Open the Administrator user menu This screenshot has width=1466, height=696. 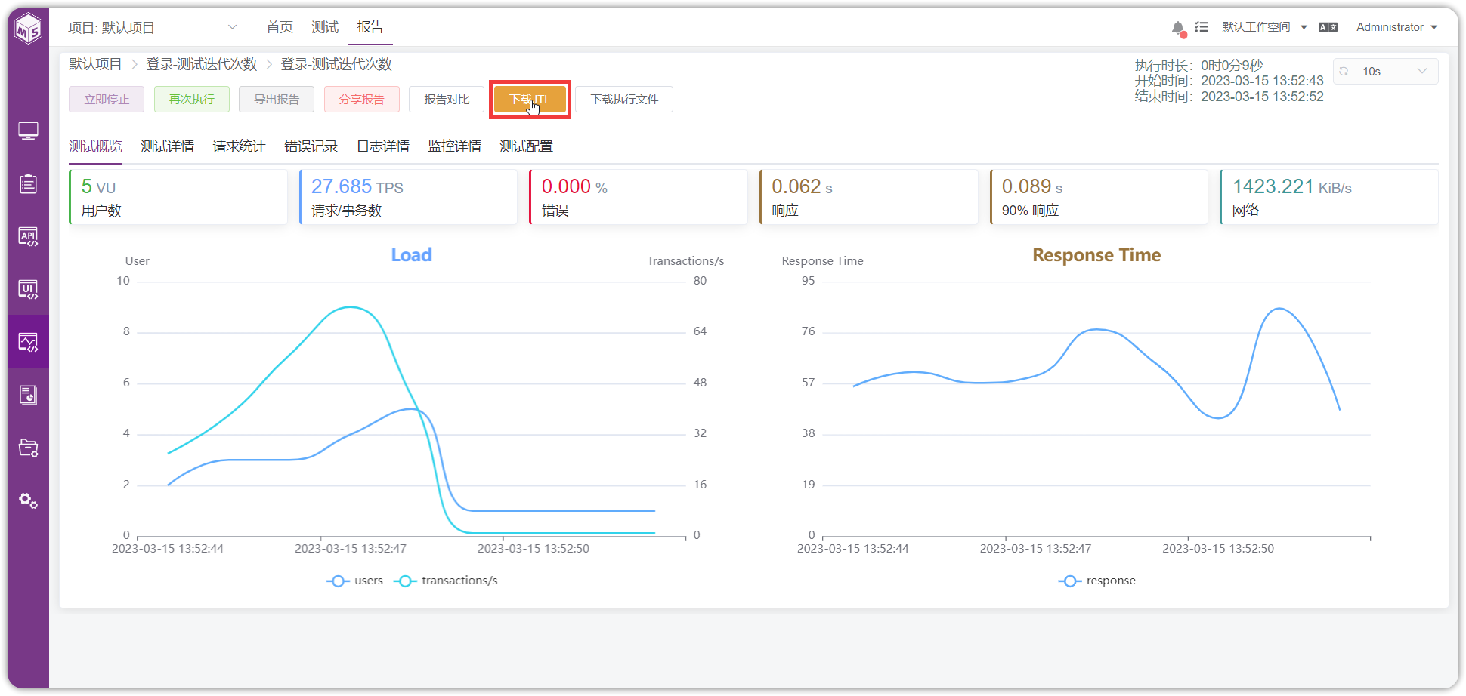(1396, 27)
